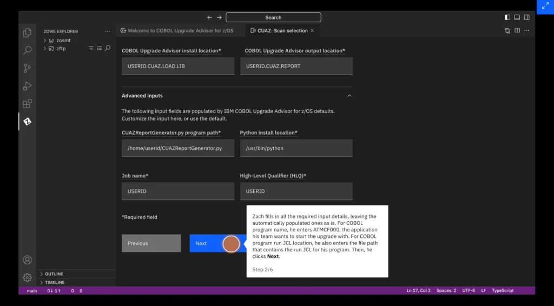Collapse the Advanced inputs section chevron
The height and width of the screenshot is (306, 554).
click(349, 96)
